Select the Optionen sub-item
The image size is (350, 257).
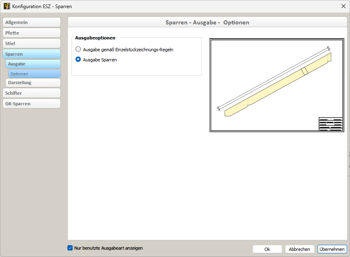click(35, 74)
